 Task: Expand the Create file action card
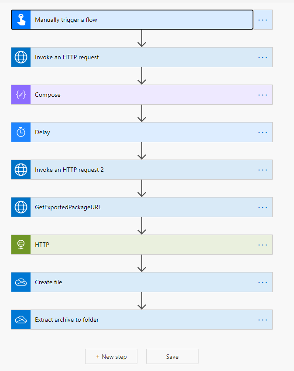[x=142, y=282]
